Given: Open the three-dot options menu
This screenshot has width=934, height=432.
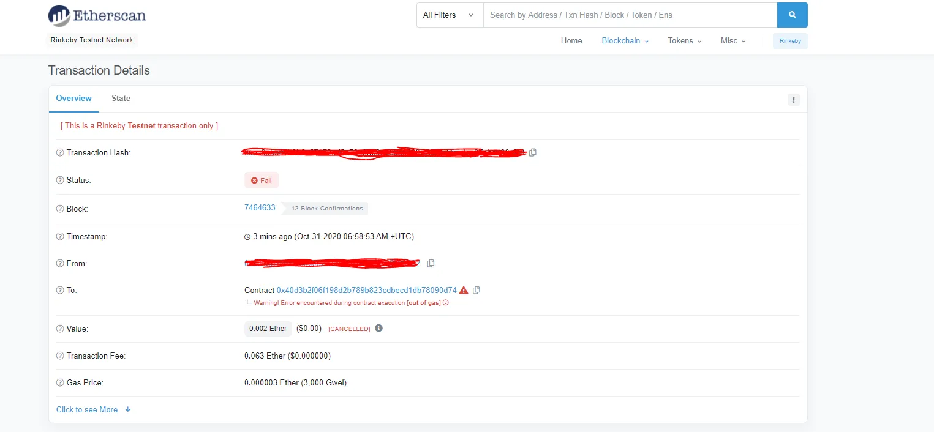Looking at the screenshot, I should click(x=793, y=100).
